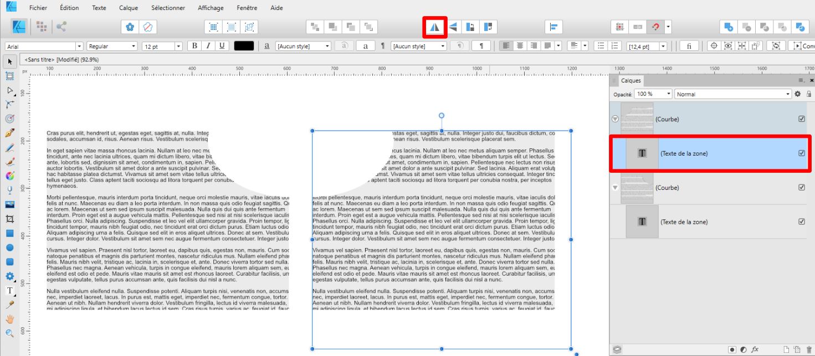Uncheck visibility of the last (Texte de la zone) layer
The image size is (815, 356).
tap(801, 221)
